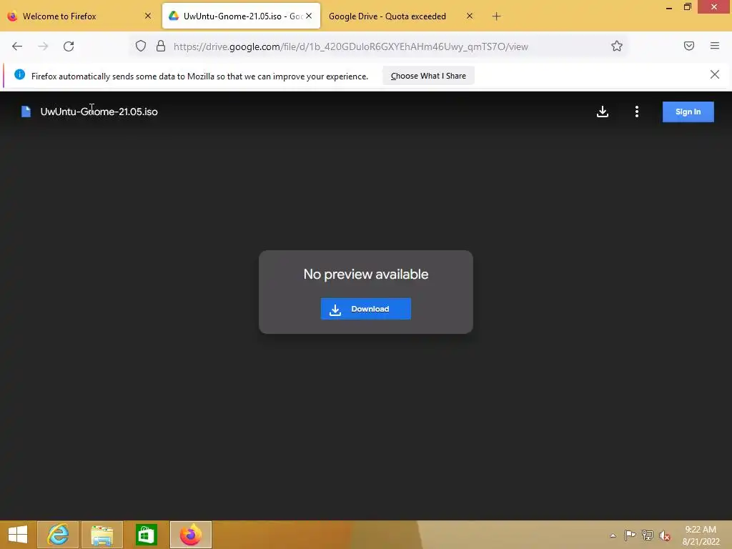
Task: Click Choose What I Share button
Action: click(428, 76)
